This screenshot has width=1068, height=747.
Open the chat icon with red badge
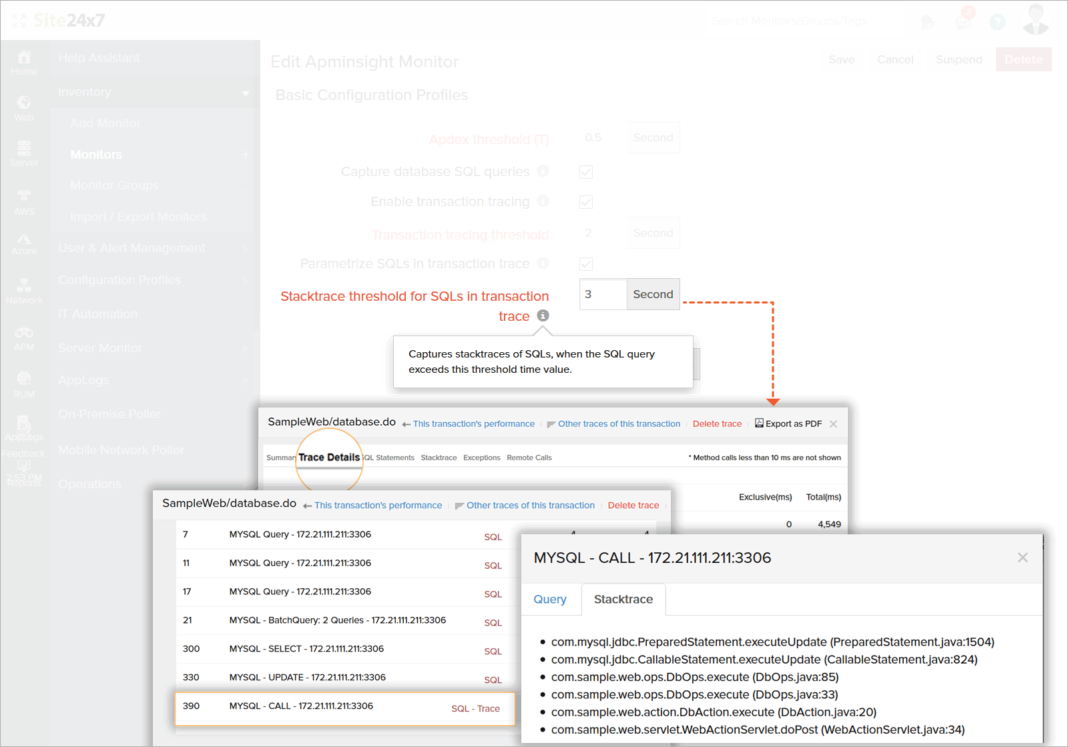pyautogui.click(x=964, y=21)
